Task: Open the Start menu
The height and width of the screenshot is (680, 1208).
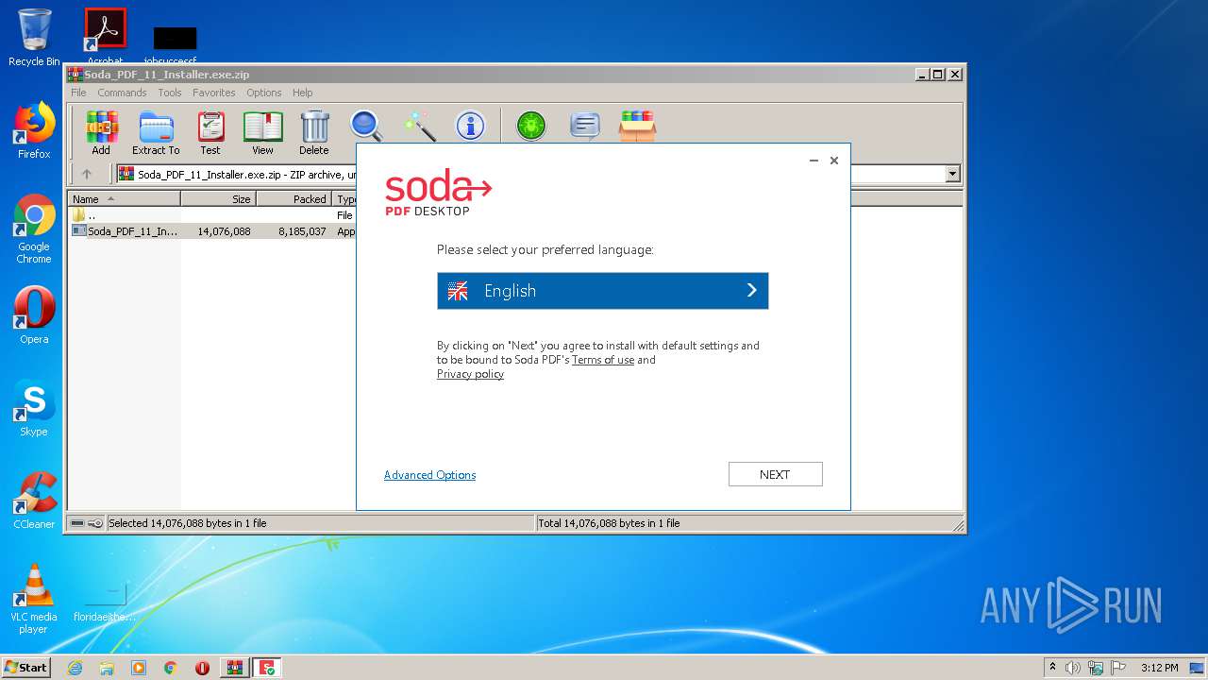Action: (x=26, y=668)
